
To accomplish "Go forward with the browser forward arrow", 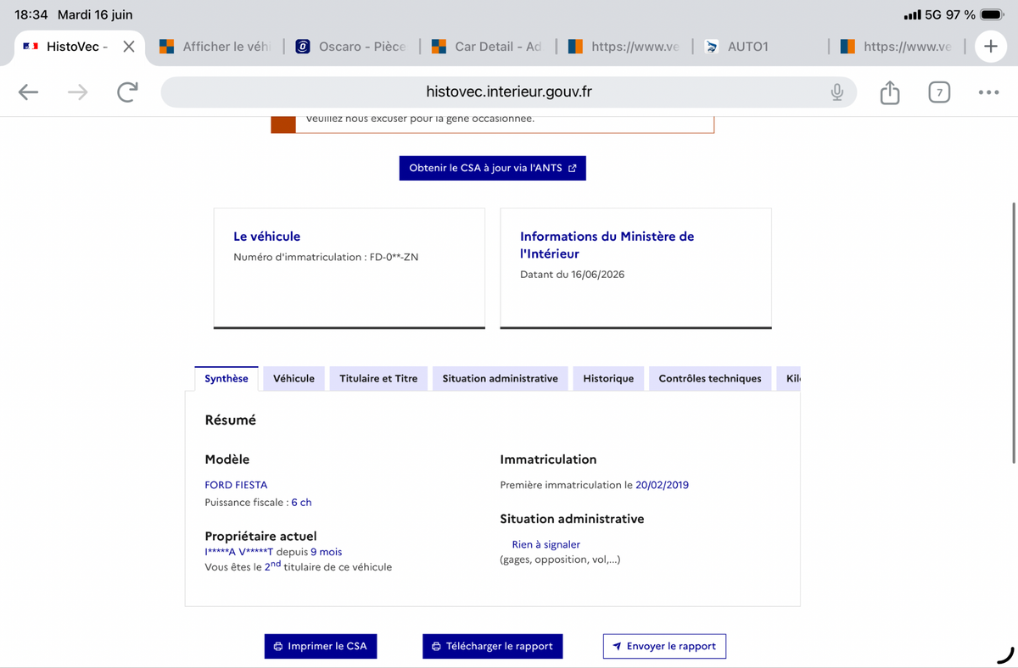I will pyautogui.click(x=77, y=92).
